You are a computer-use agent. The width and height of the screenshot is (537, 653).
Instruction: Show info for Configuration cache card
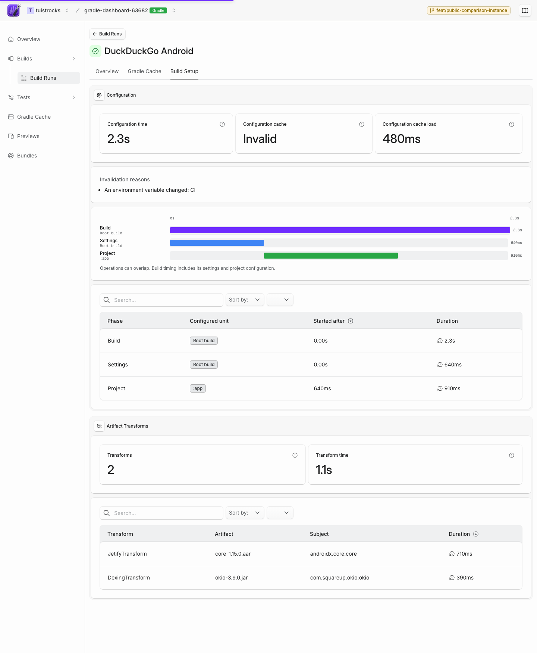click(362, 124)
